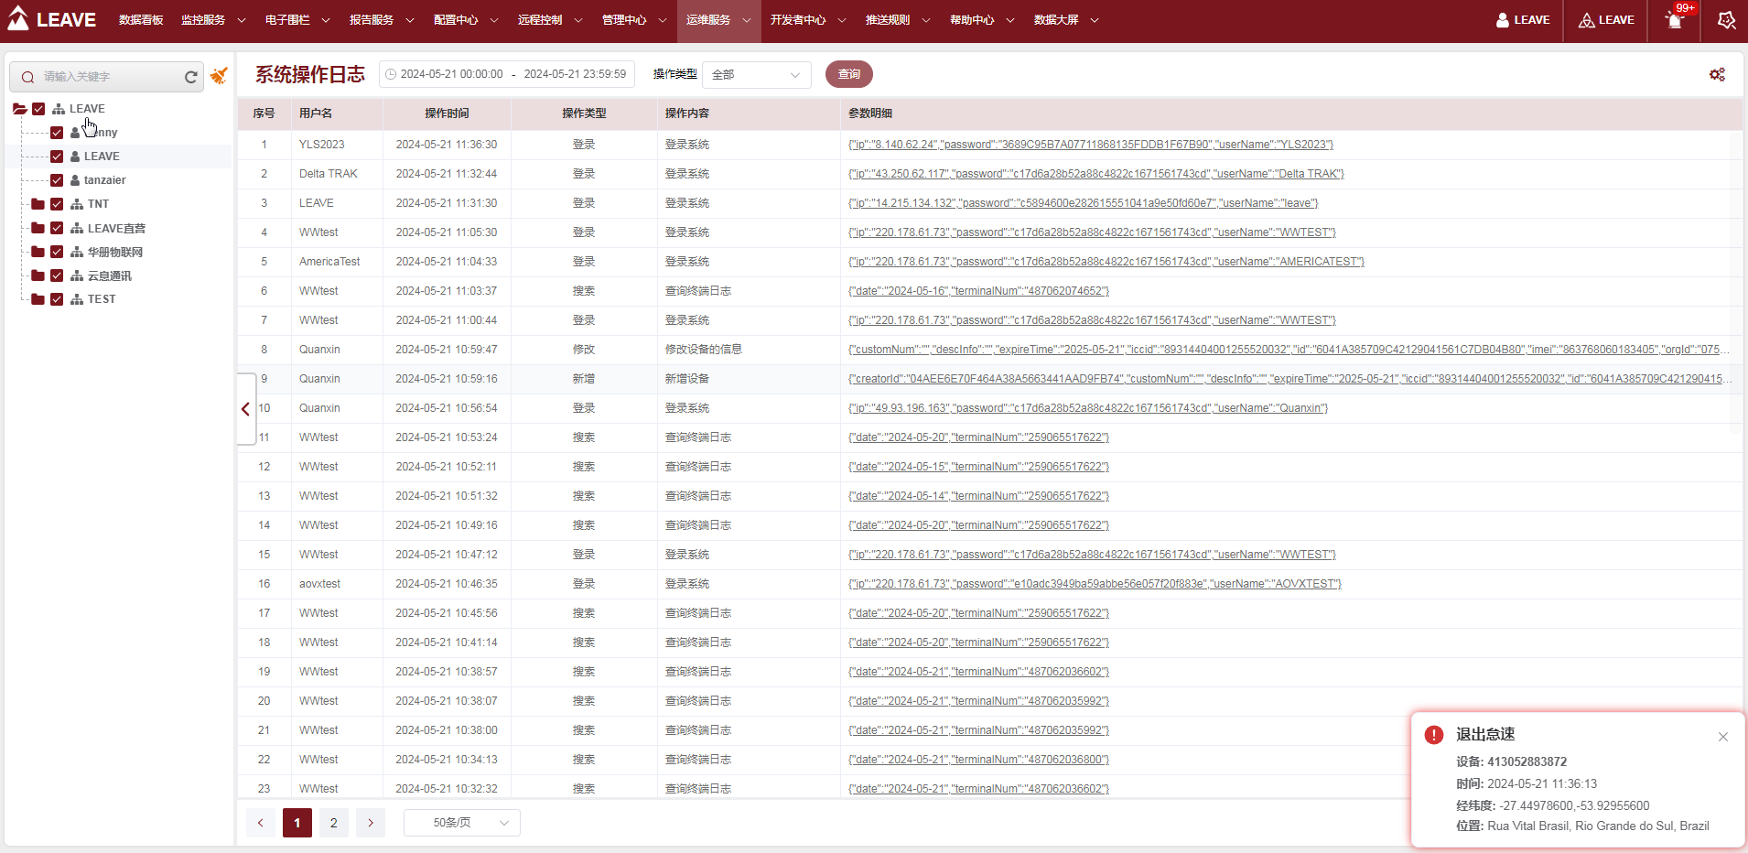Click the refresh icon in tree search box
The height and width of the screenshot is (853, 1748).
[x=190, y=77]
